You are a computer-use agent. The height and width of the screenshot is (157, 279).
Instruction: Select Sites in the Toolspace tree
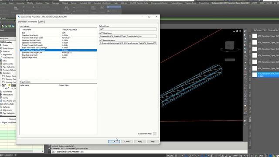(x=4, y=61)
